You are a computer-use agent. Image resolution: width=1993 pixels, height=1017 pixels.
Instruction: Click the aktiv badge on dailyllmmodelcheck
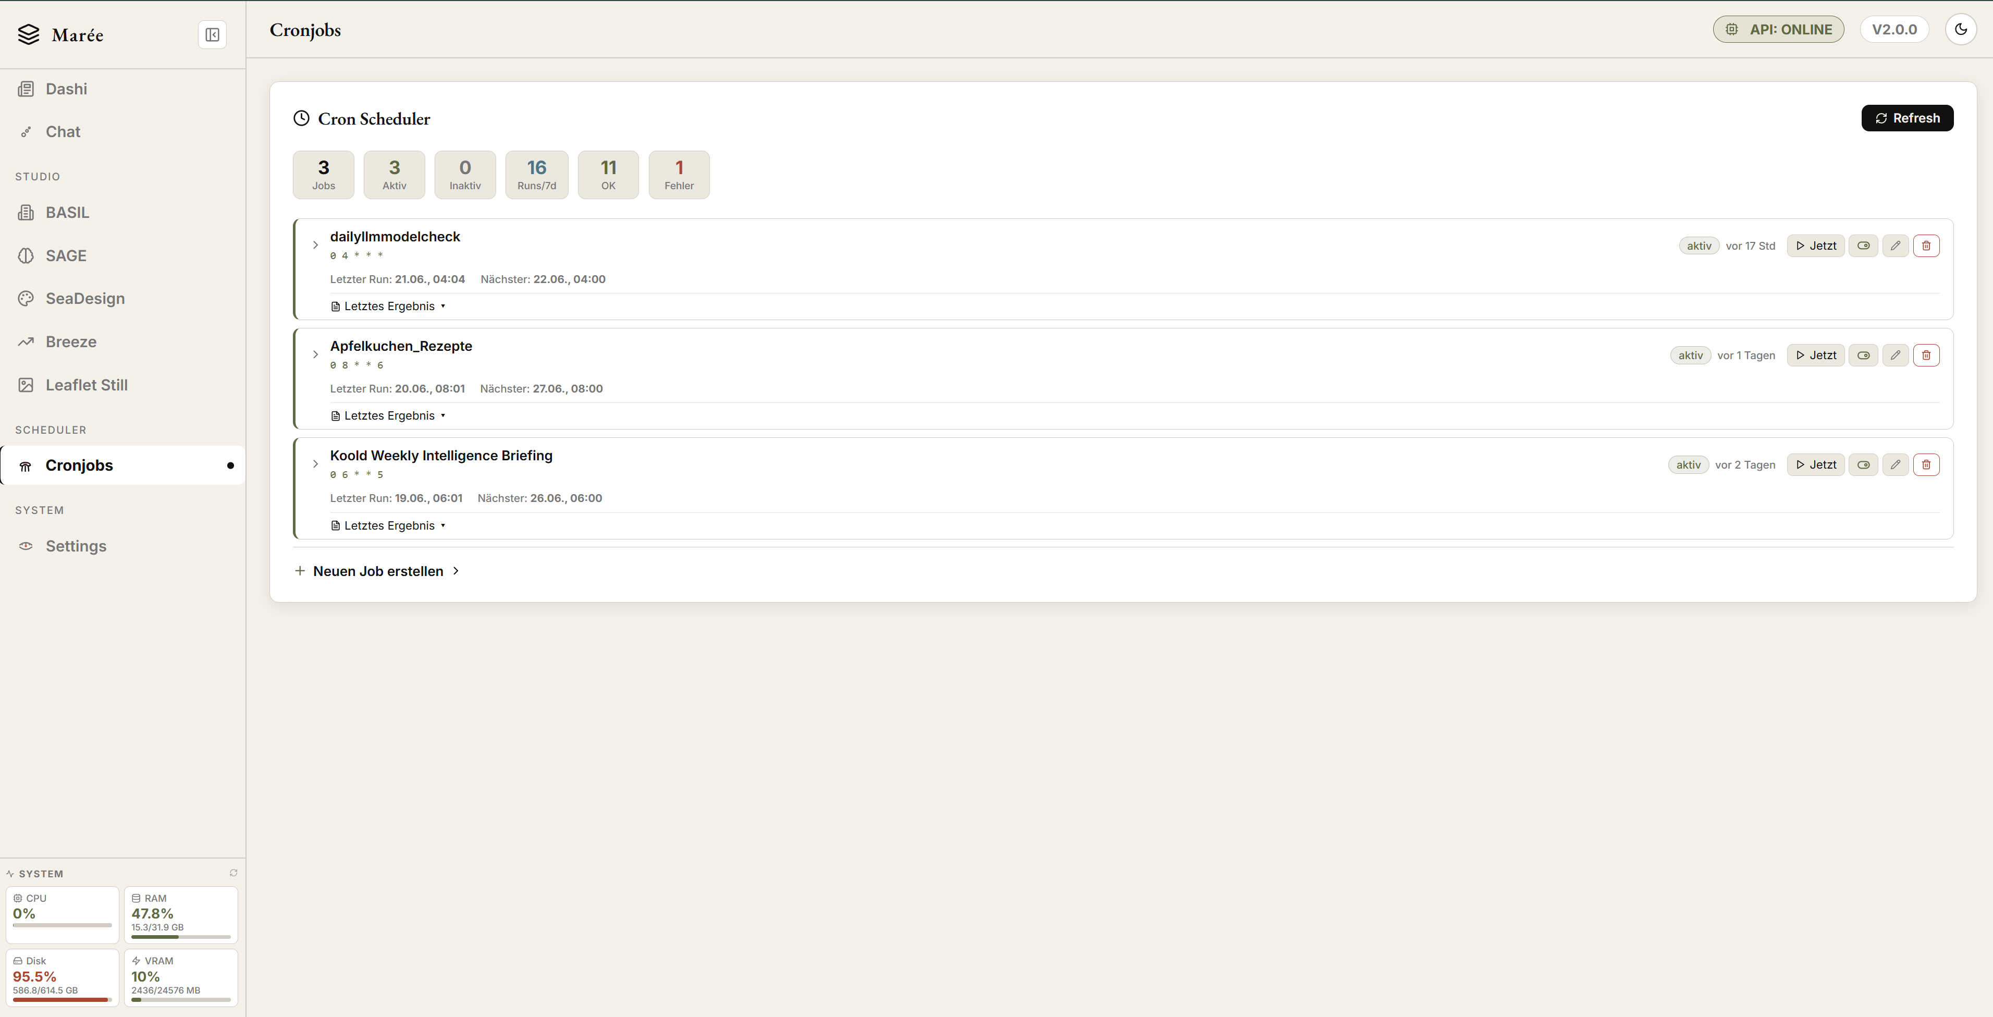[x=1699, y=246]
